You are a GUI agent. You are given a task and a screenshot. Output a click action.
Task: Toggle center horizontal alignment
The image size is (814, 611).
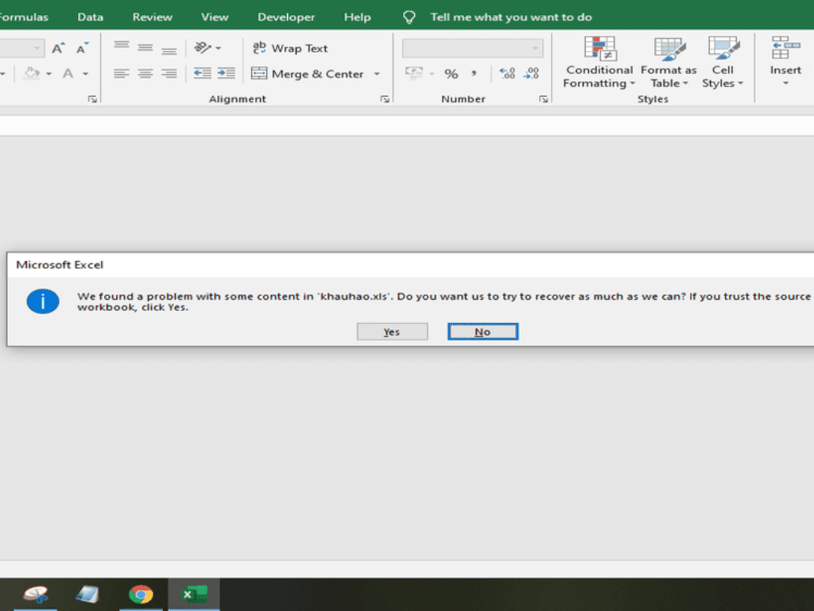pos(145,74)
